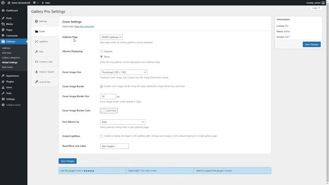Viewport: 329px width, 185px height.
Task: Click the Read More Link Label field
Action: coord(115,146)
